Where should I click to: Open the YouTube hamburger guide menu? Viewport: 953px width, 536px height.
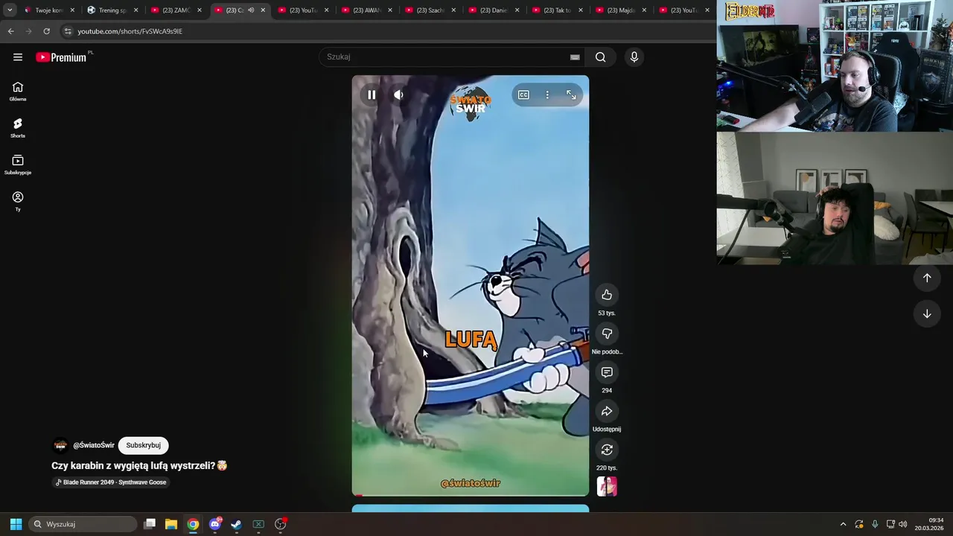(x=18, y=57)
